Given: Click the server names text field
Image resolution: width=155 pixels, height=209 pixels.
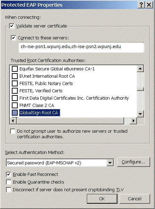Looking at the screenshot, I should [x=81, y=47].
